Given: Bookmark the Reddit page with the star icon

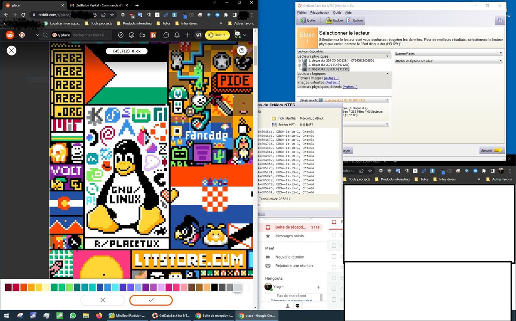Looking at the screenshot, I should (112, 15).
